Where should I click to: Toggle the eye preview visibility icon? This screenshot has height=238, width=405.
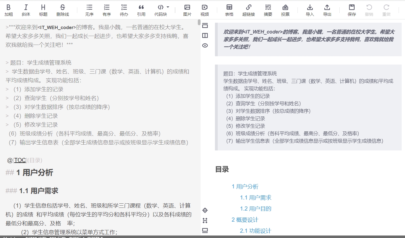(205, 45)
